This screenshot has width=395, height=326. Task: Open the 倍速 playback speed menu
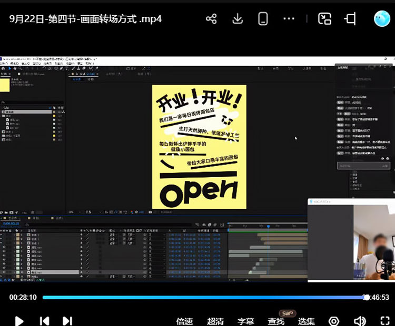pyautogui.click(x=184, y=321)
